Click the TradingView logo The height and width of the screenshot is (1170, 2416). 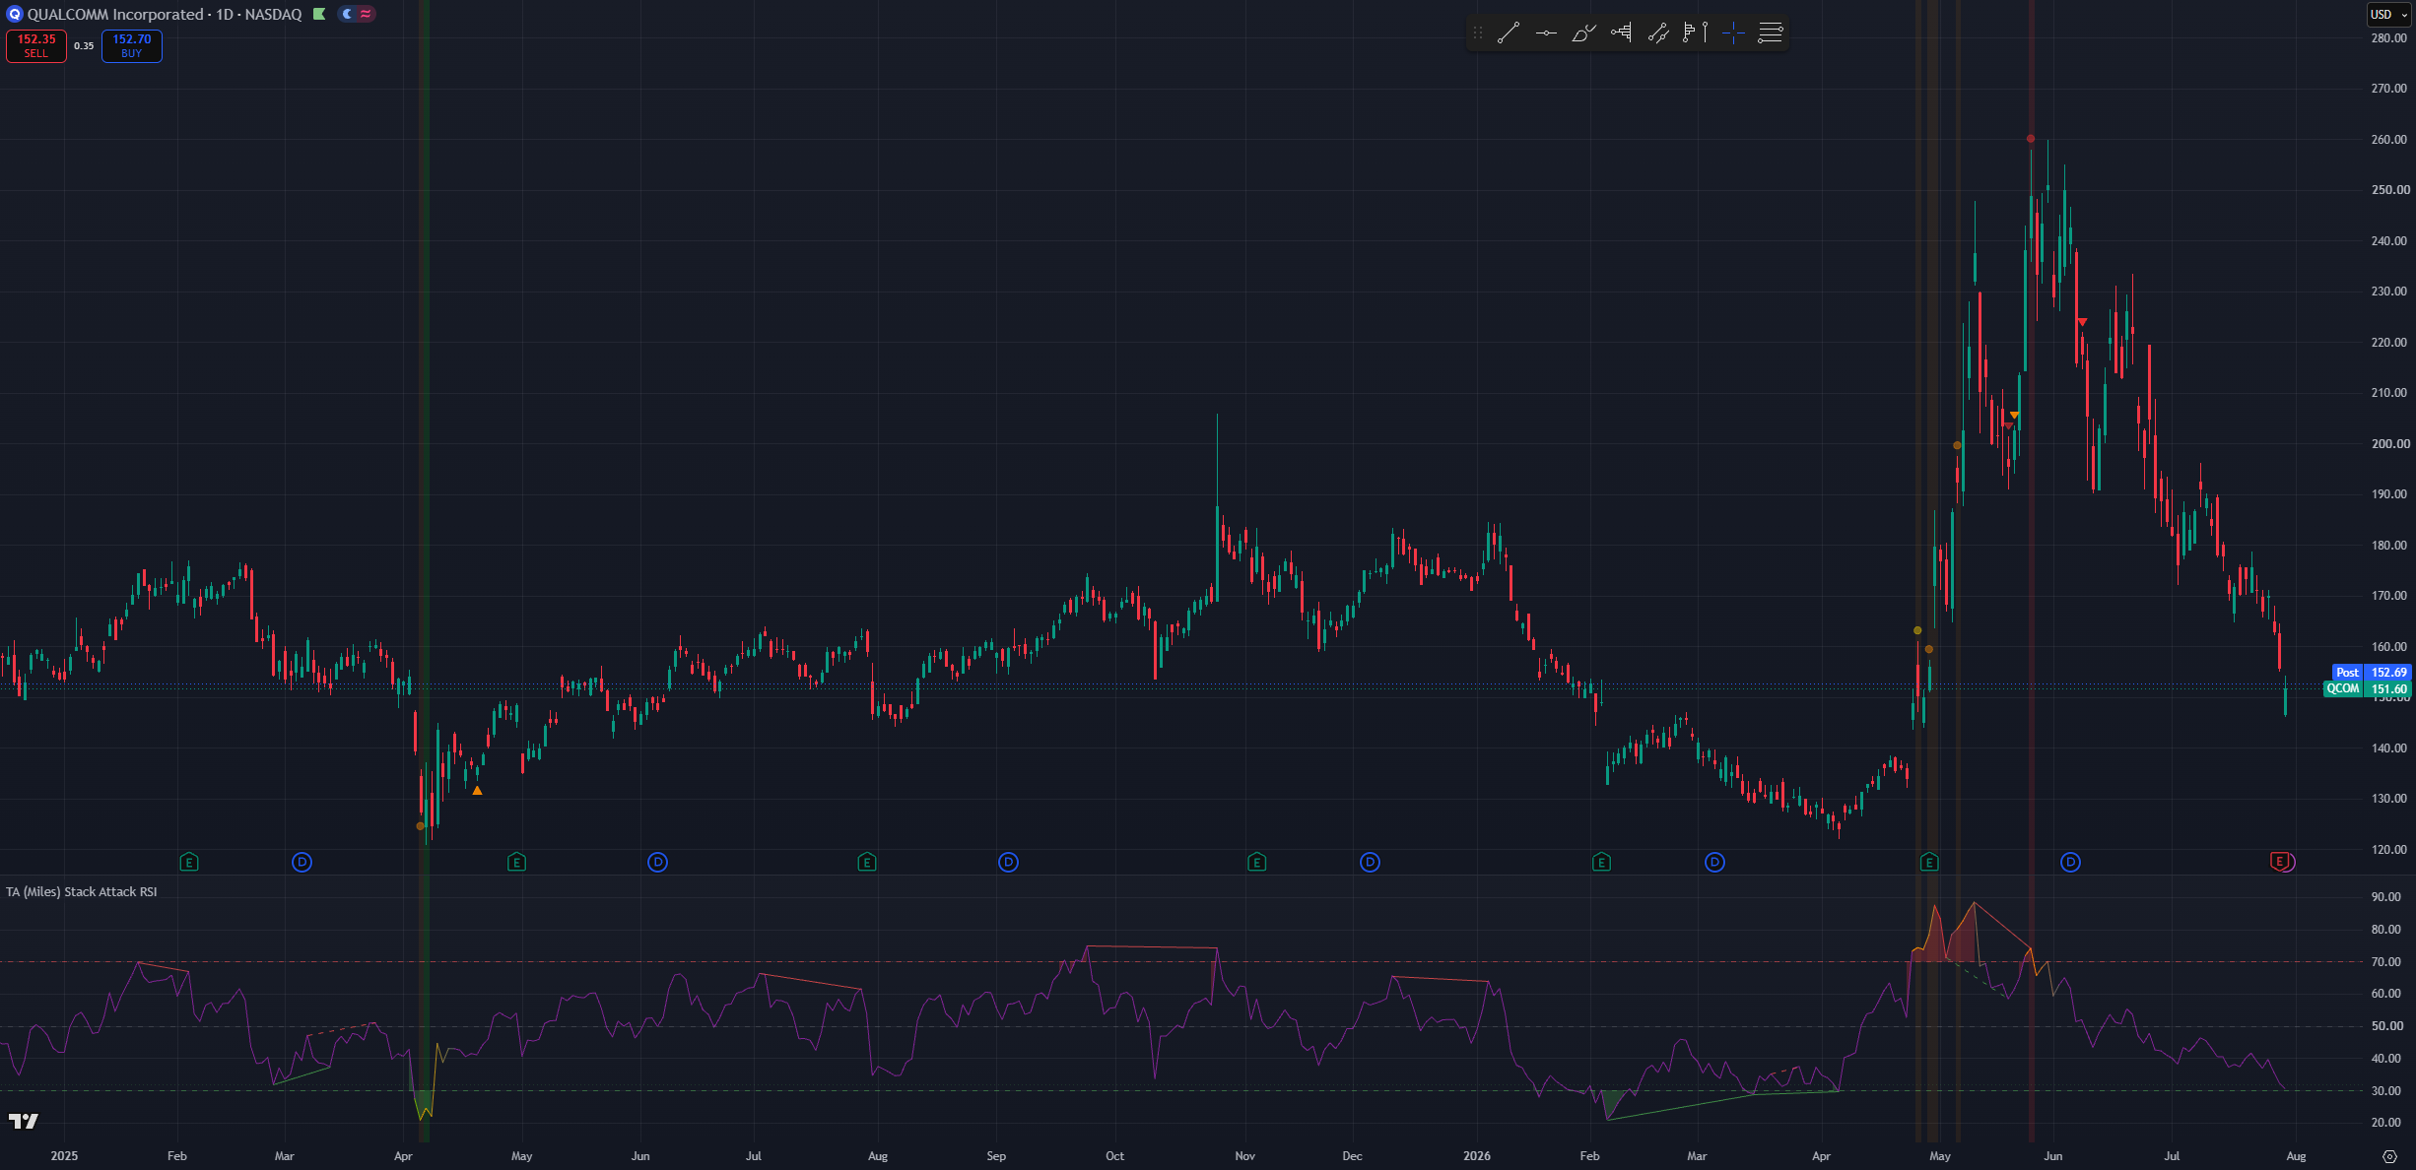23,1121
